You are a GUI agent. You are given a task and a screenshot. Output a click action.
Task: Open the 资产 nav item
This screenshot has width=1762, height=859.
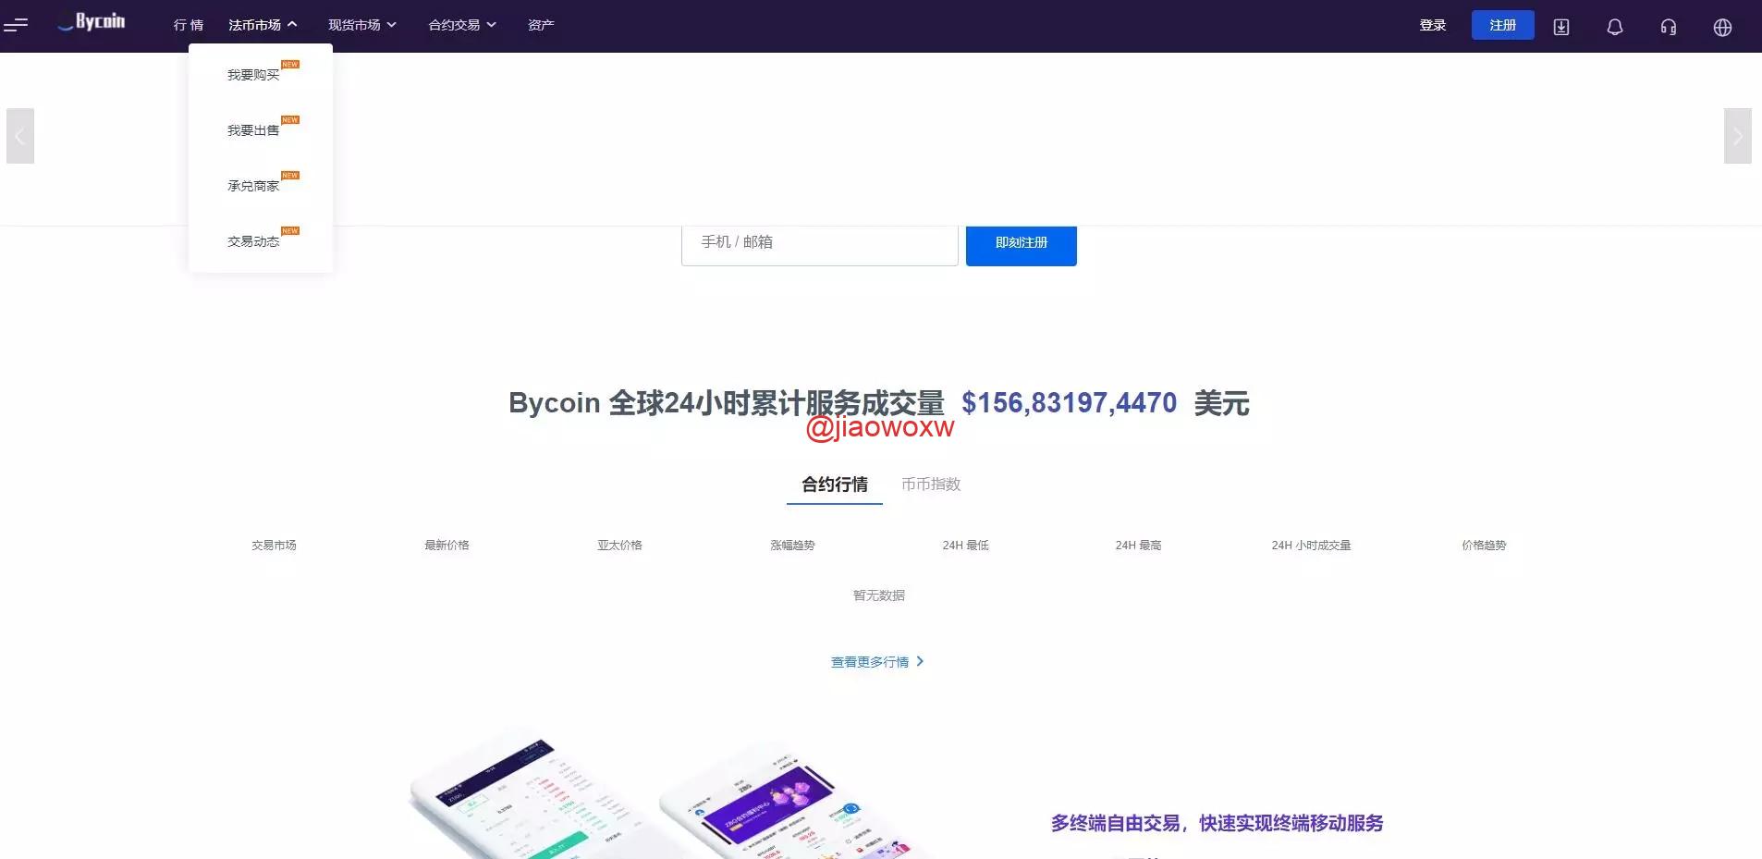coord(541,25)
